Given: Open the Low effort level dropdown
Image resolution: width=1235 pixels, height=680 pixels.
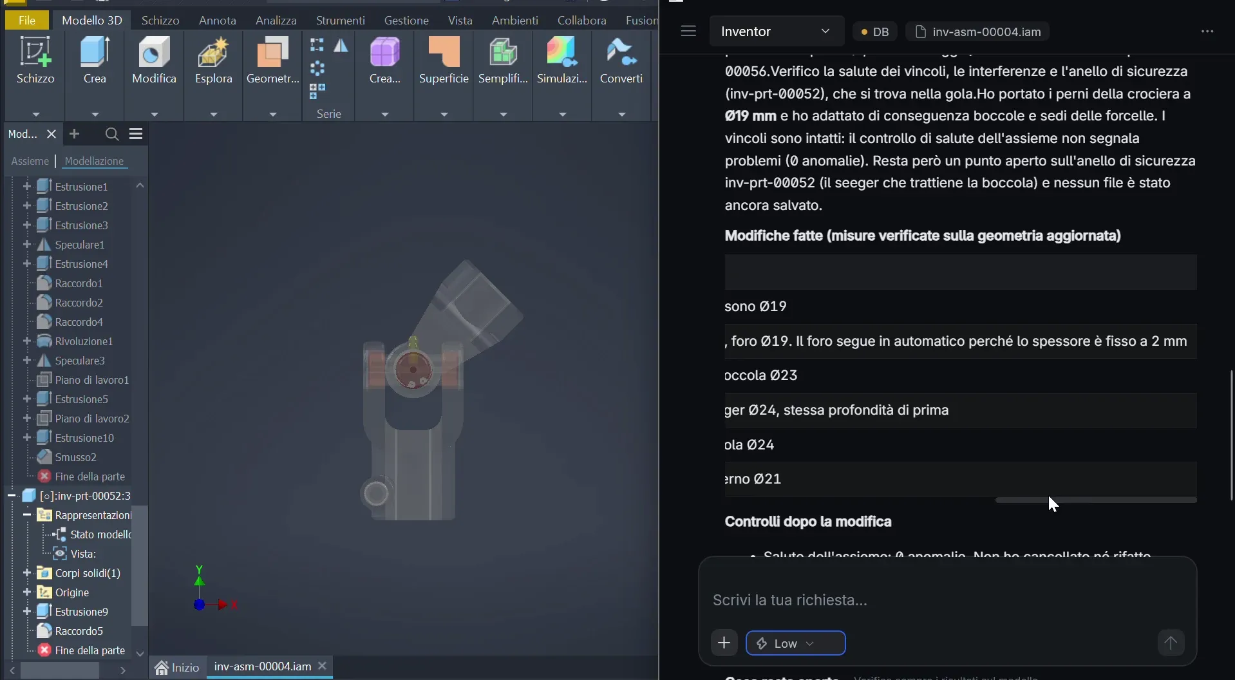Looking at the screenshot, I should pos(795,643).
